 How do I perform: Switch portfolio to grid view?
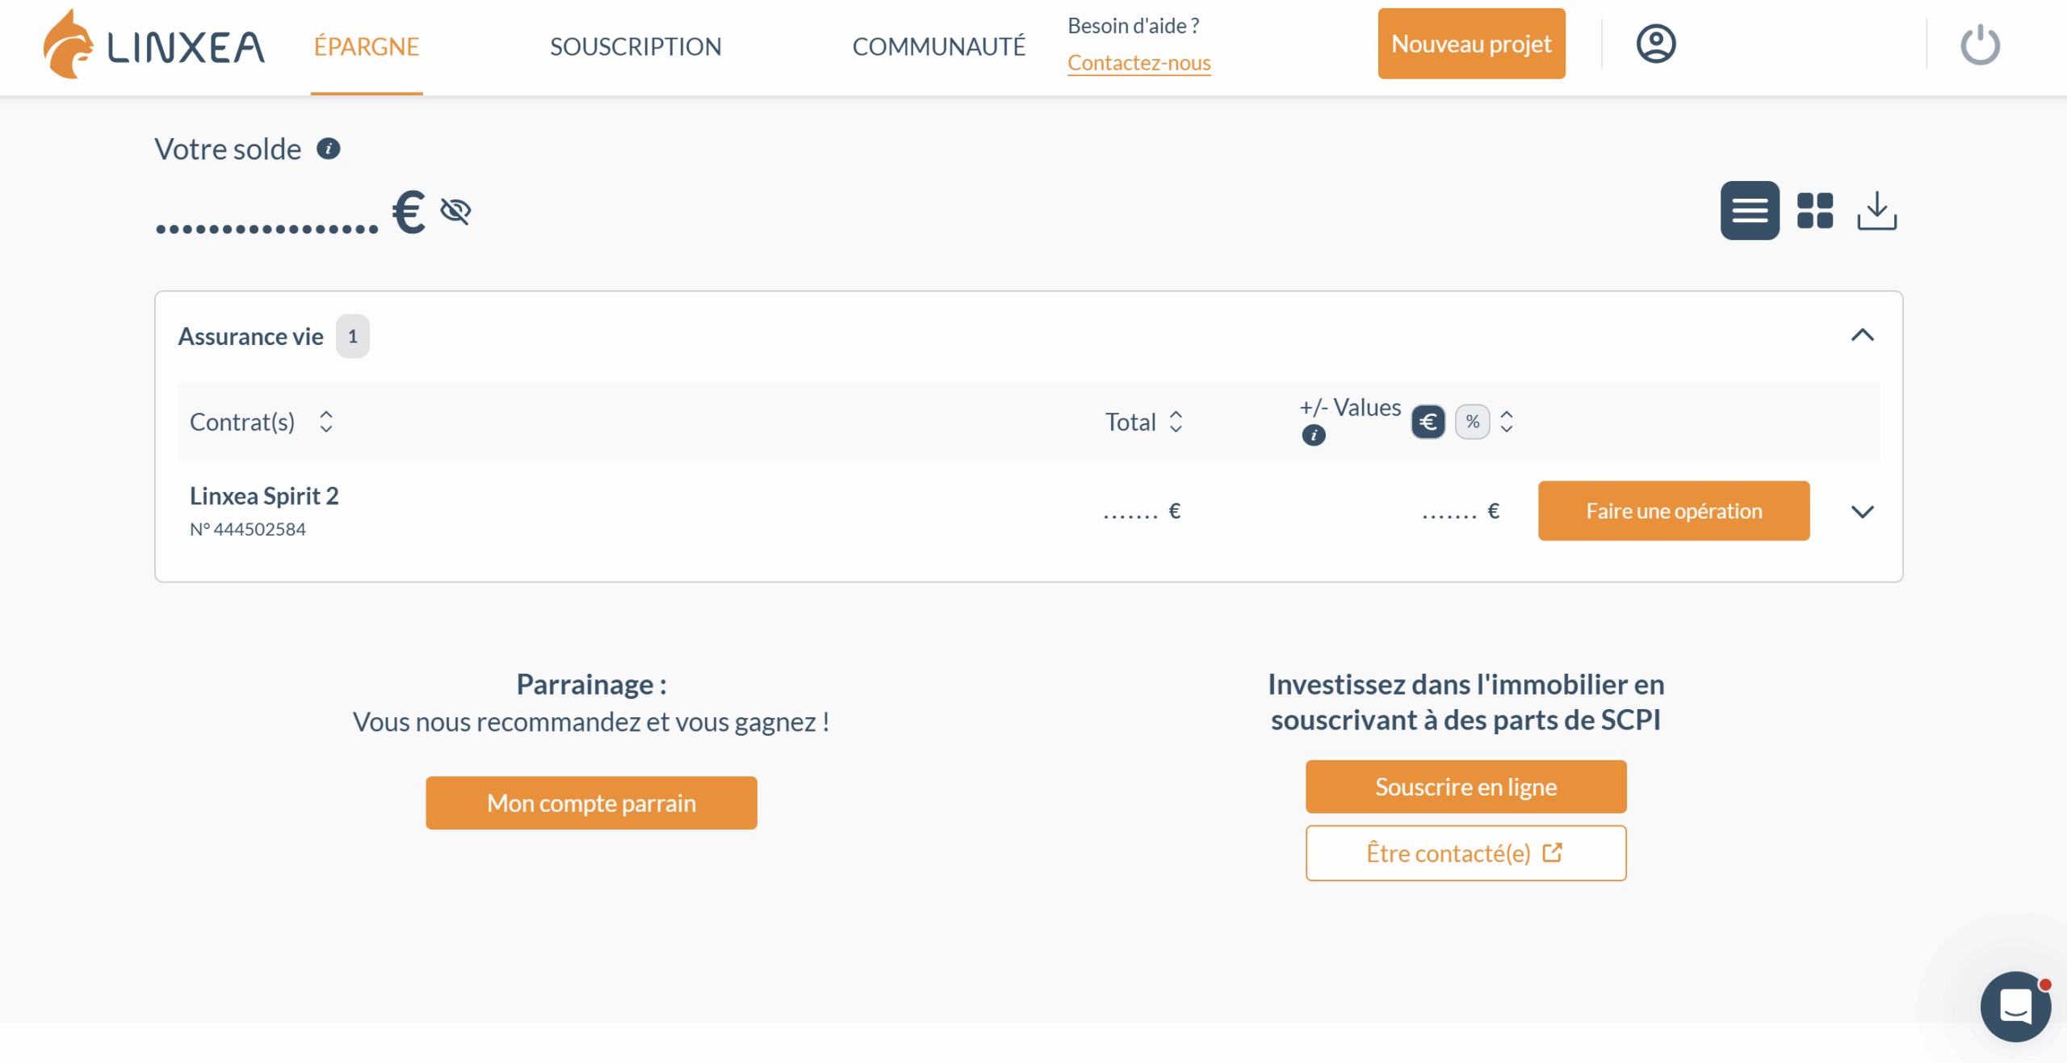click(x=1813, y=210)
